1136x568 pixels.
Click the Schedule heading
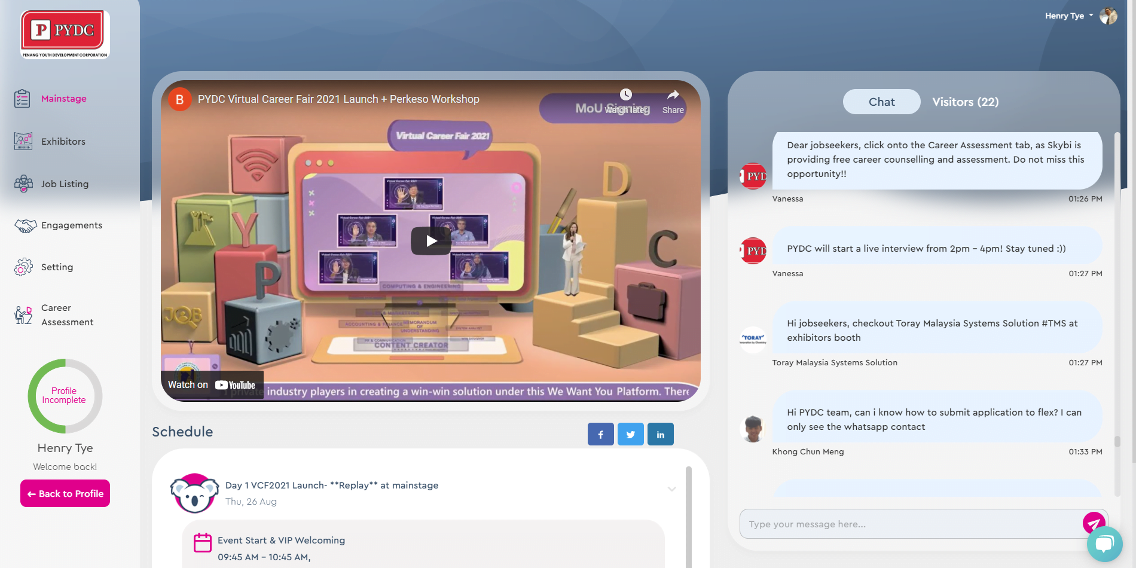182,432
